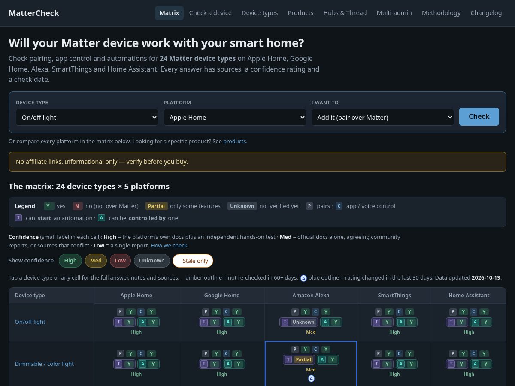Click the green Y 'yes' legend badge
This screenshot has width=515, height=386.
pos(49,206)
